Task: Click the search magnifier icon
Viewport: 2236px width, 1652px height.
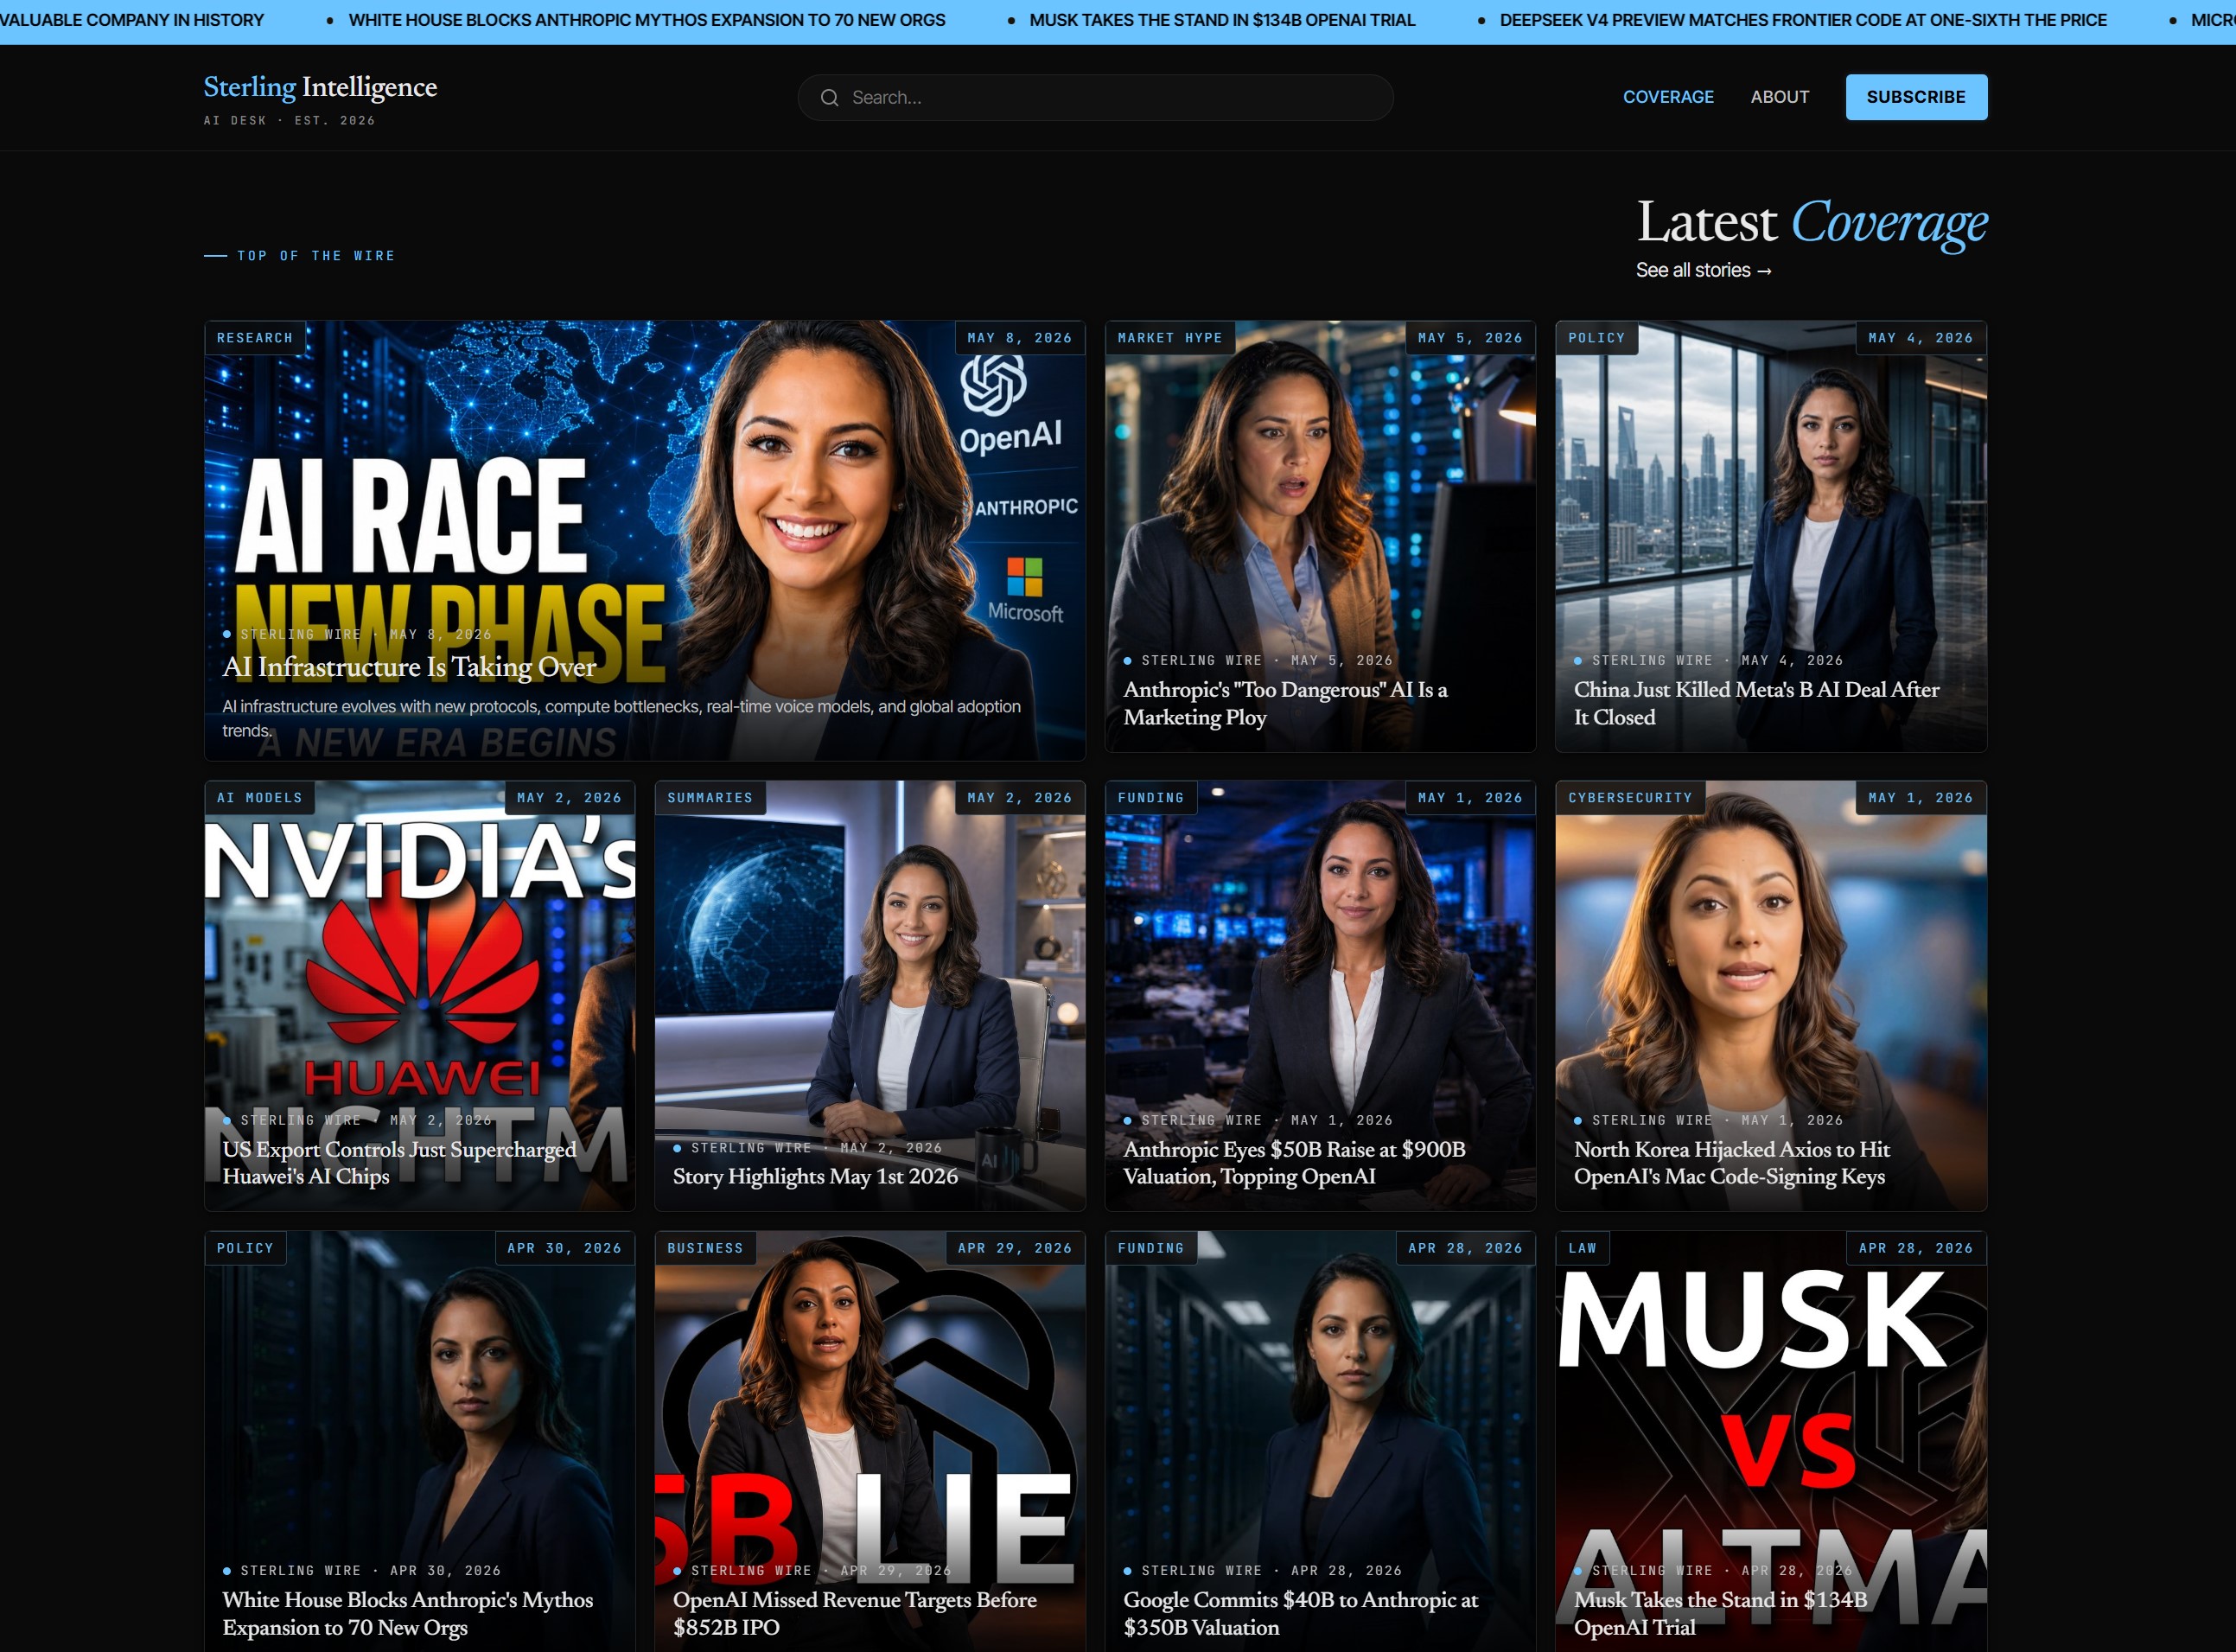Action: [x=829, y=98]
